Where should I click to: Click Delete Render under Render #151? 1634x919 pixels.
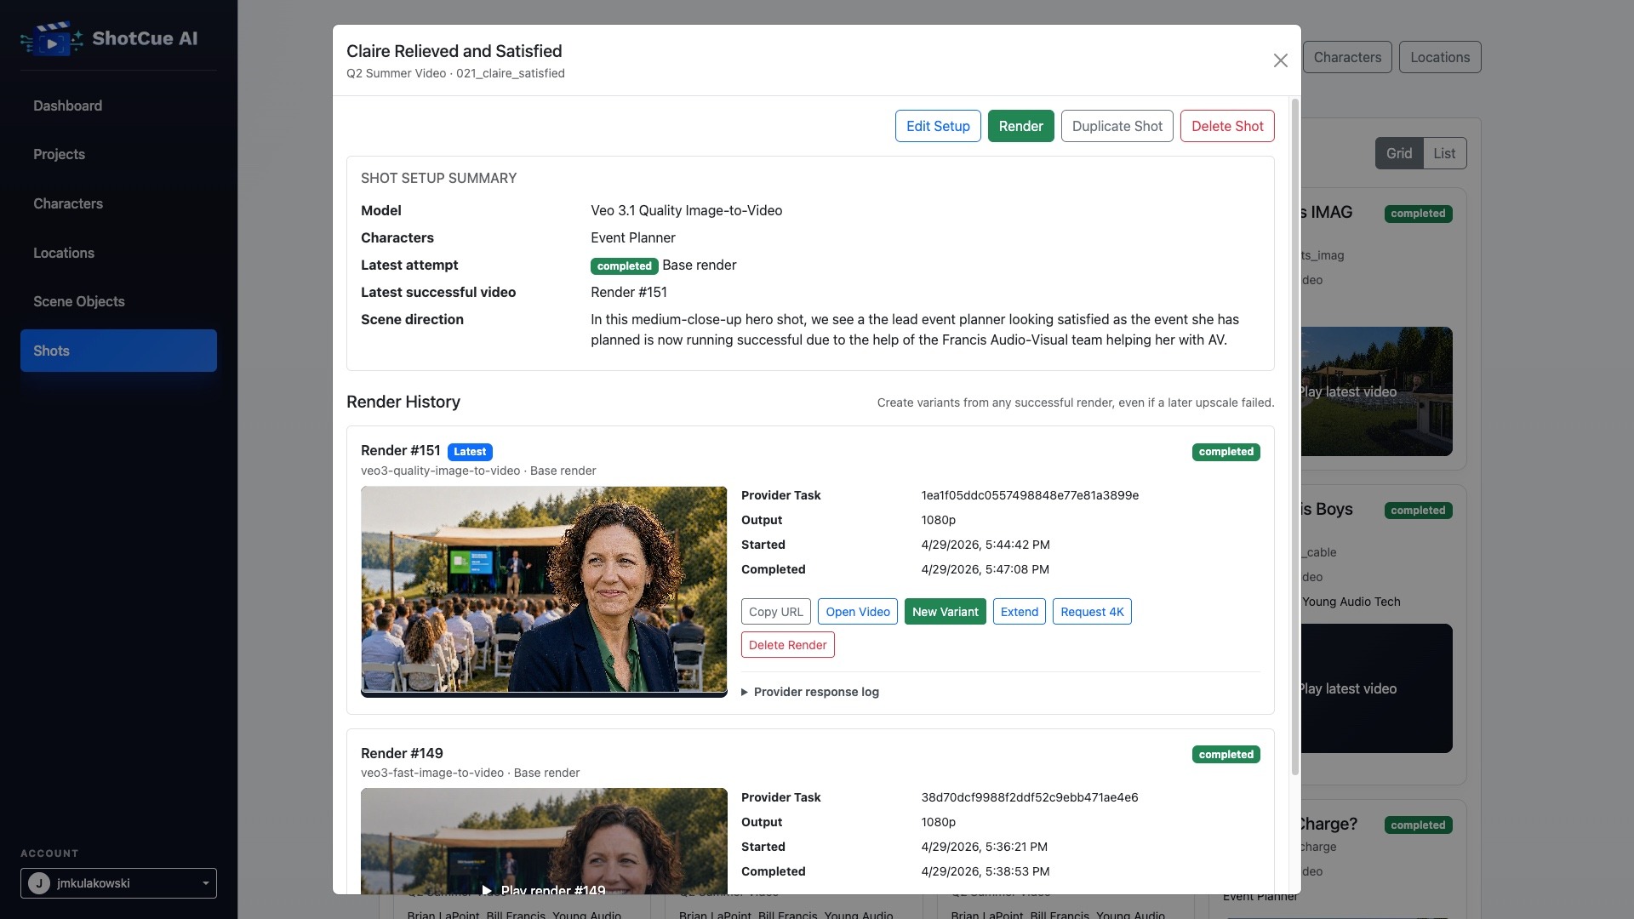[x=787, y=645]
